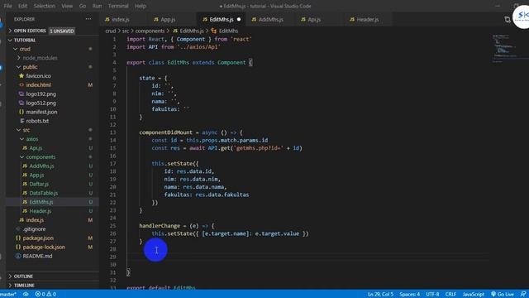
Task: Switch to the AddMhs.js editor tab
Action: click(270, 20)
